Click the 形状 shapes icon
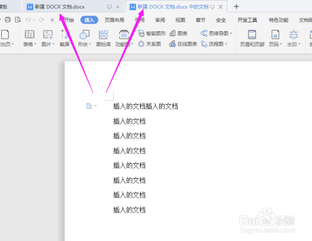The image size is (312, 241). [84, 34]
